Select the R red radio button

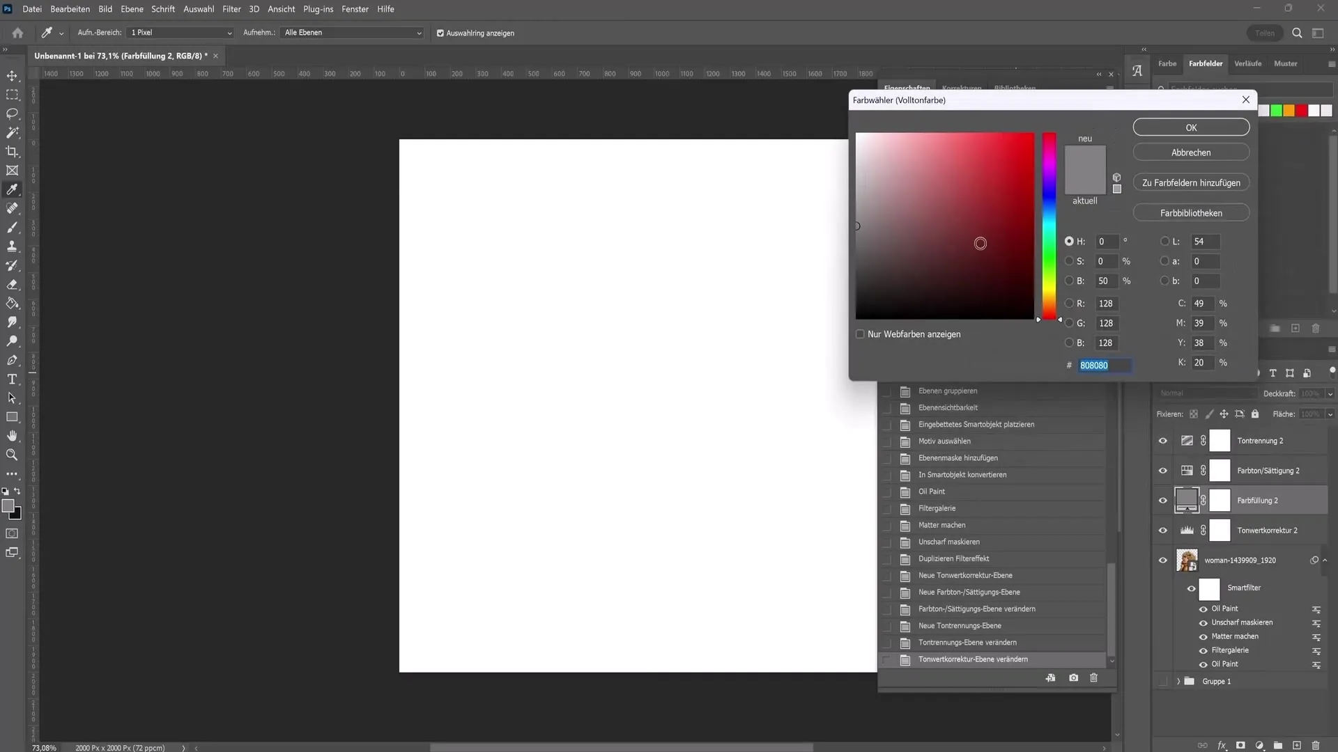pos(1069,304)
